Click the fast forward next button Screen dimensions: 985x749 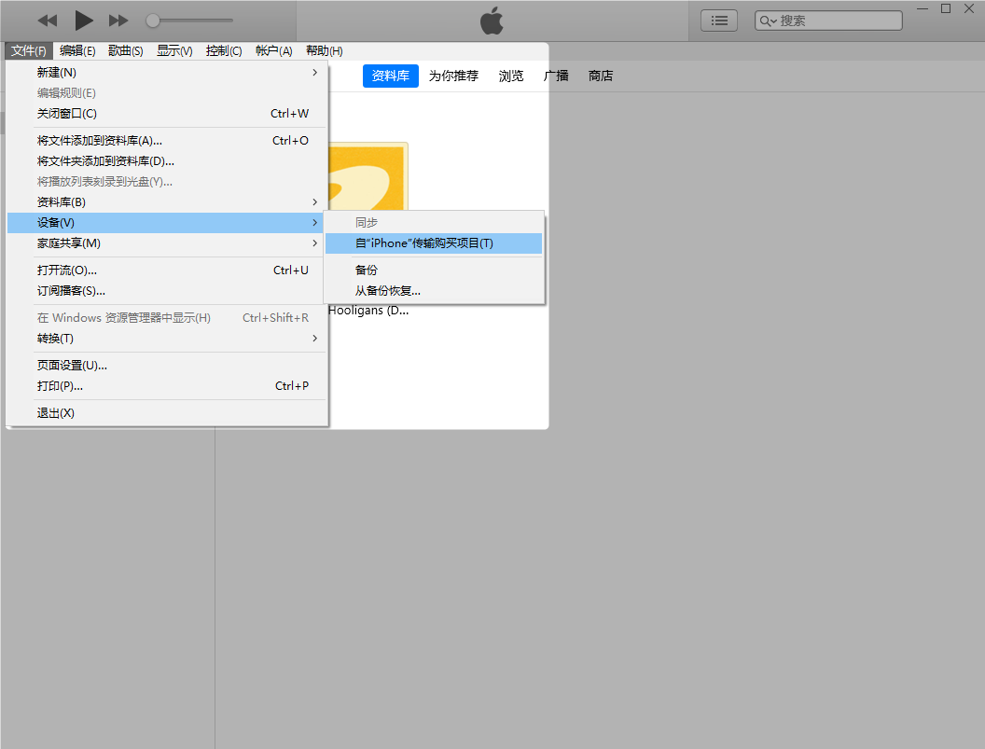118,21
